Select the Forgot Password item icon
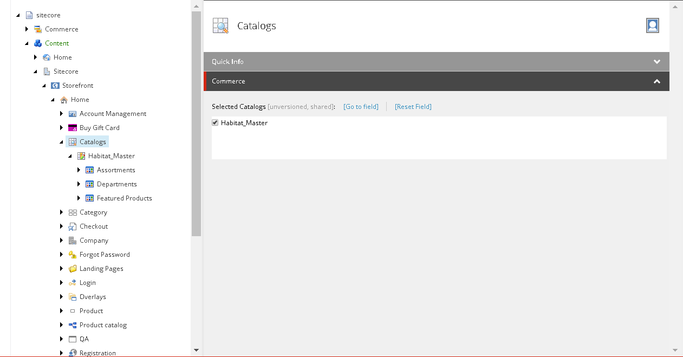 (72, 254)
